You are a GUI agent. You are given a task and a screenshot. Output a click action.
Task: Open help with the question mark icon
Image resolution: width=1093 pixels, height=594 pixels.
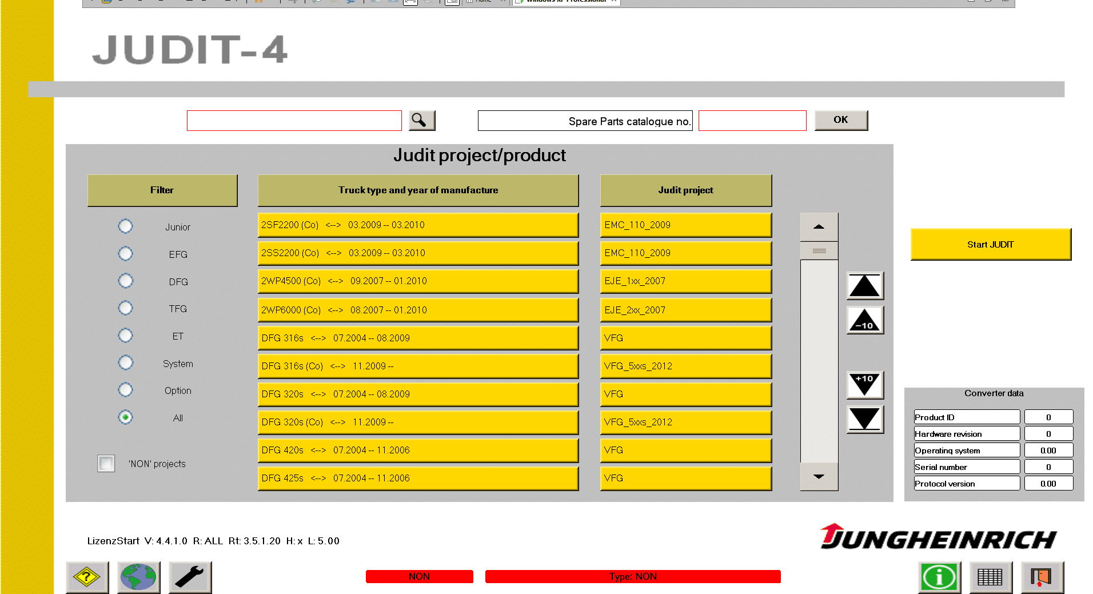point(87,577)
